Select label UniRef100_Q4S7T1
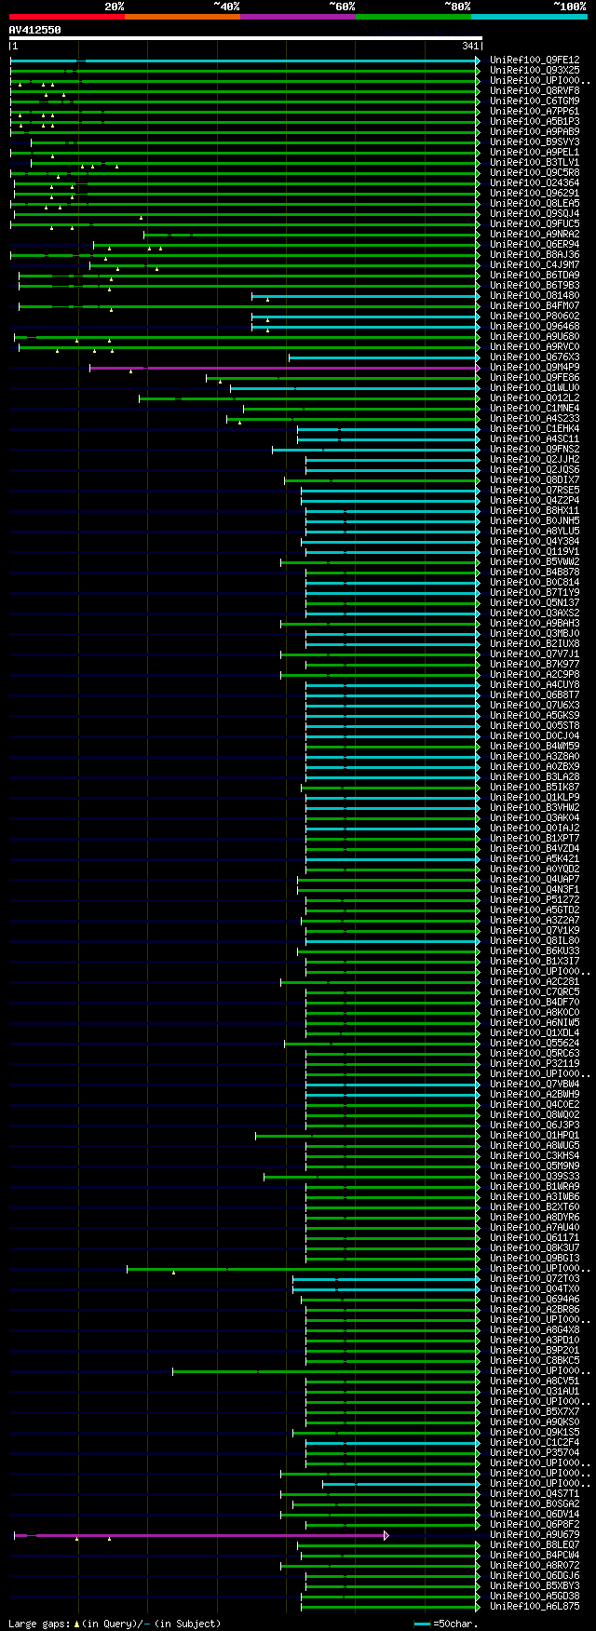This screenshot has width=596, height=1631. point(535,1494)
